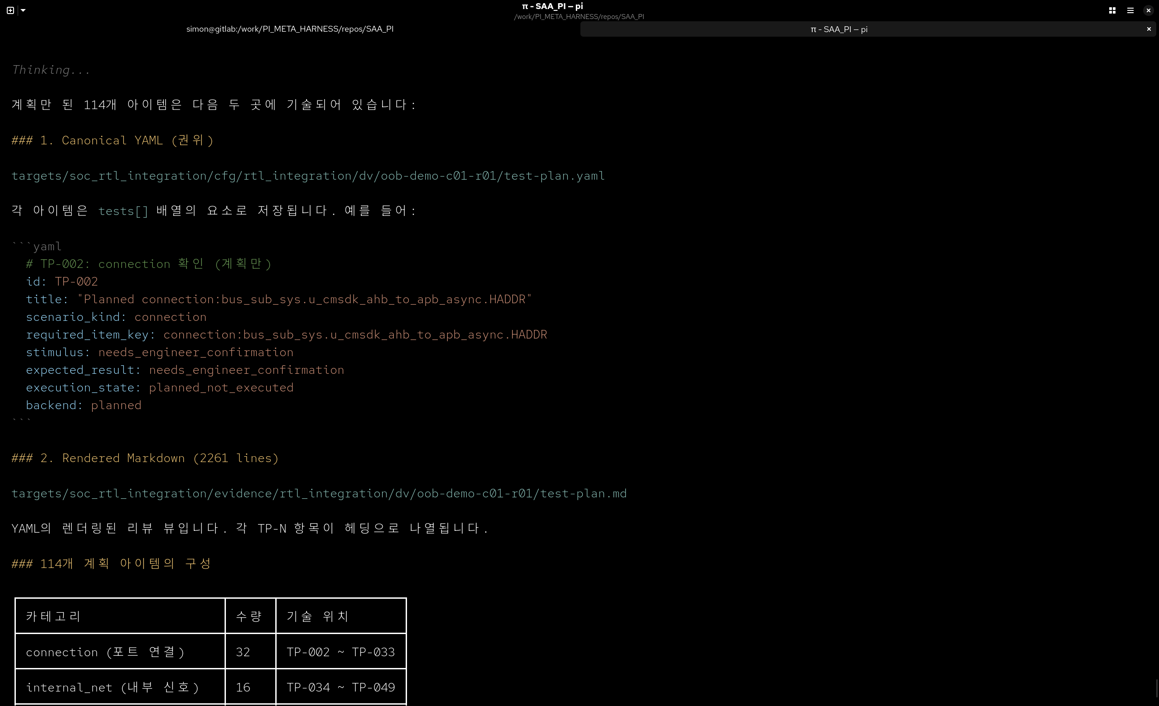Close the terminal window
Viewport: 1159px width, 706px height.
1148,10
